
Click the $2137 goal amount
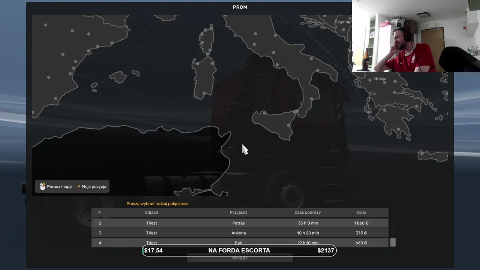click(x=325, y=250)
